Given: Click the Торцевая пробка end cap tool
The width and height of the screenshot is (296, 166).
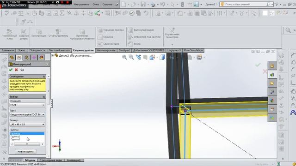Looking at the screenshot, I should click(111, 30).
